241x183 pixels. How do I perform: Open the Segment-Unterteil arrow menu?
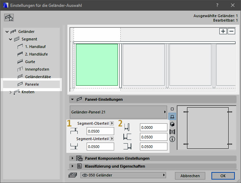[112, 139]
